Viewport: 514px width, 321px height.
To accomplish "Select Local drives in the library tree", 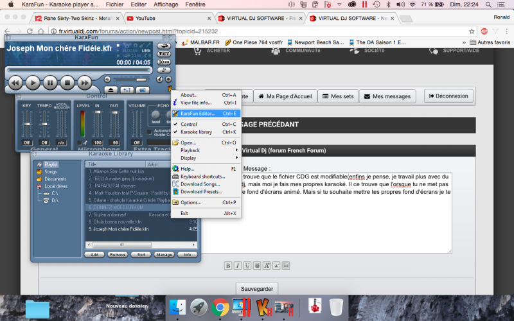I will [56, 186].
